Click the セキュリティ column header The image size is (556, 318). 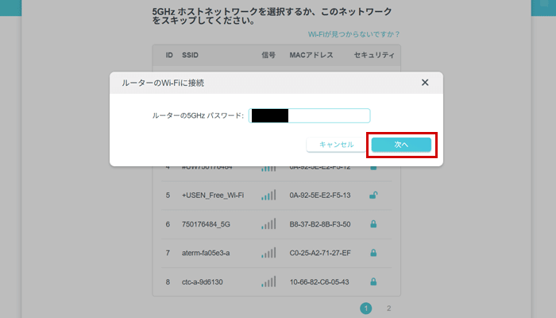click(374, 55)
